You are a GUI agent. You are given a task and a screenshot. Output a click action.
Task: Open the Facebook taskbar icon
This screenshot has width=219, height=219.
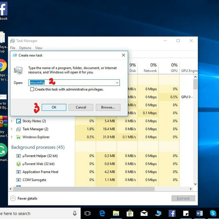pyautogui.click(x=172, y=213)
